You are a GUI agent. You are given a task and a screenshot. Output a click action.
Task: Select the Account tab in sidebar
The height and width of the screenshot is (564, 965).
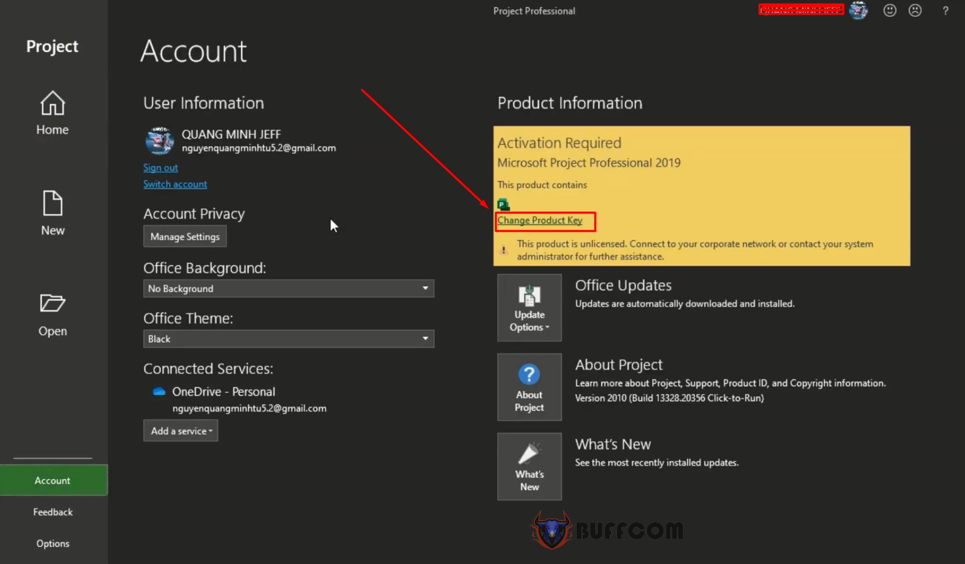53,480
